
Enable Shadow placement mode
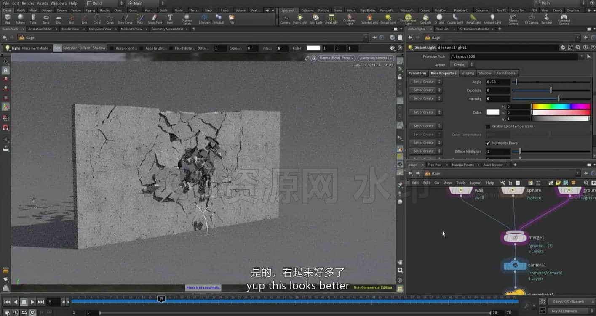pyautogui.click(x=99, y=48)
